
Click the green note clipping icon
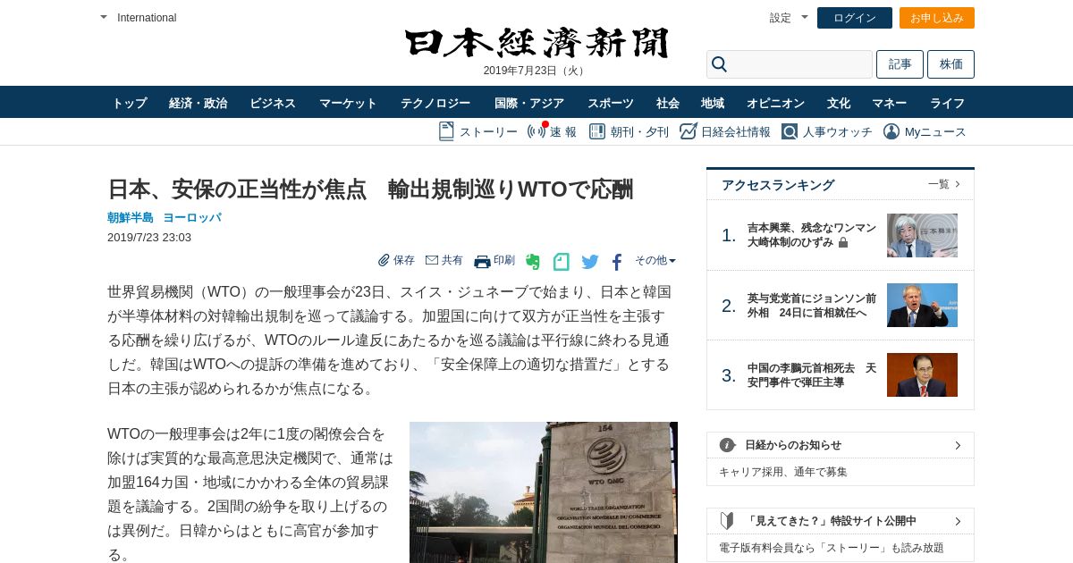(x=562, y=262)
